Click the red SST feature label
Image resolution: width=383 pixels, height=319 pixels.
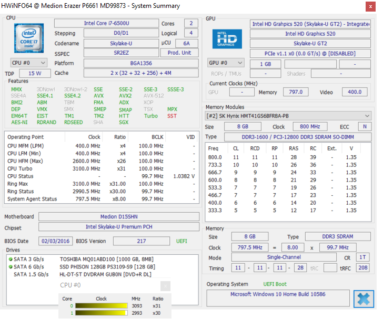pyautogui.click(x=172, y=116)
